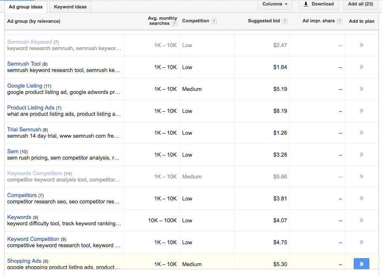This screenshot has height=275, width=382.
Task: Open Semrush Tool ad group link
Action: tap(24, 64)
